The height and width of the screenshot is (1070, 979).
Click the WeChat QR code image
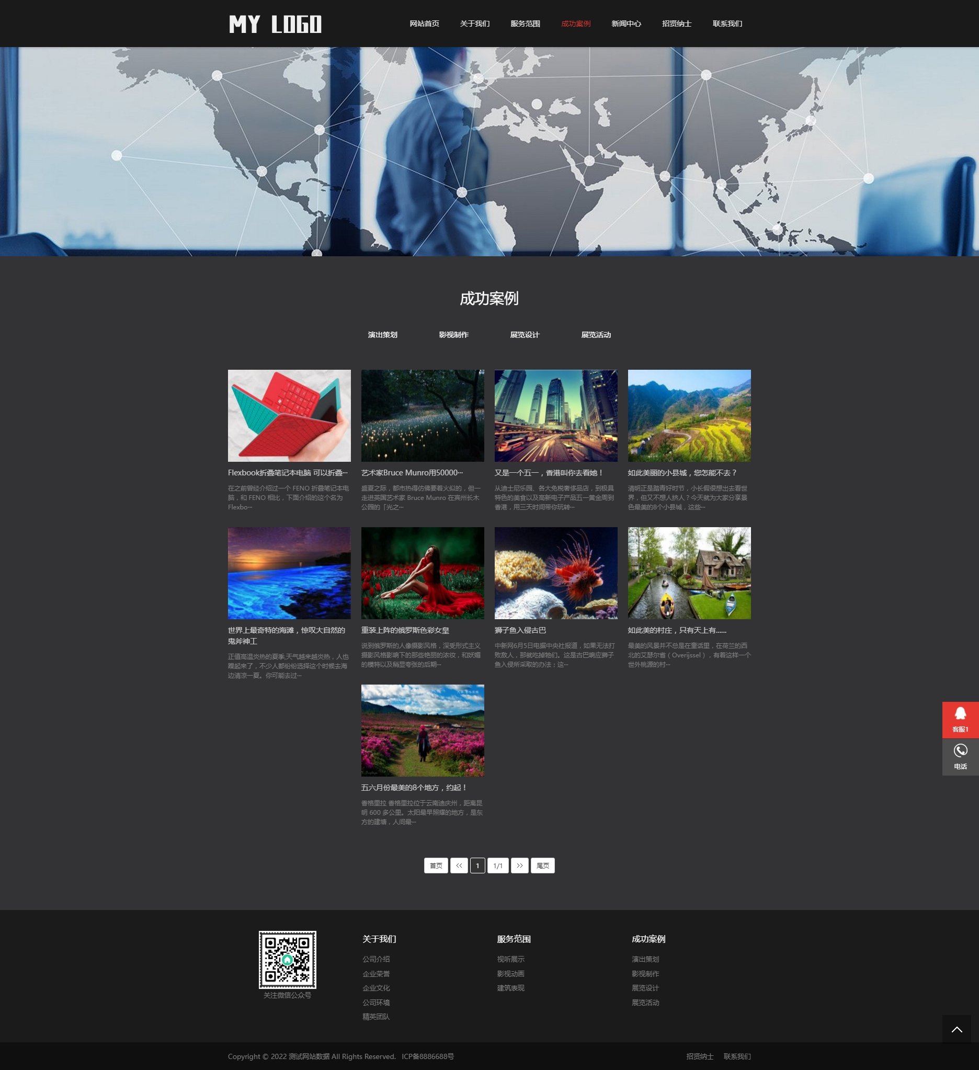[287, 960]
